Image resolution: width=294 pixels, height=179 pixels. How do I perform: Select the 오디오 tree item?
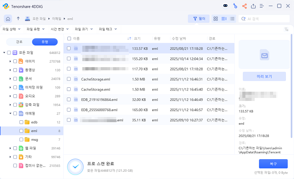click(30, 96)
